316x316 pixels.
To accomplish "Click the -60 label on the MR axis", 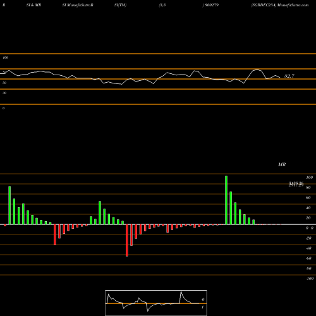I will pos(308,258).
